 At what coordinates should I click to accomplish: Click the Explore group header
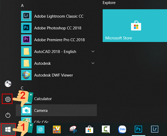pos(109,3)
